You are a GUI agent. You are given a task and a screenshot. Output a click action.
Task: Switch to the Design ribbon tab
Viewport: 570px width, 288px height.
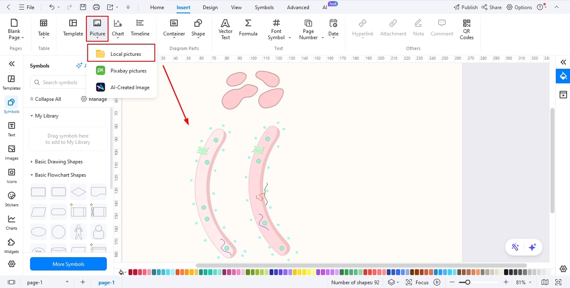[210, 7]
